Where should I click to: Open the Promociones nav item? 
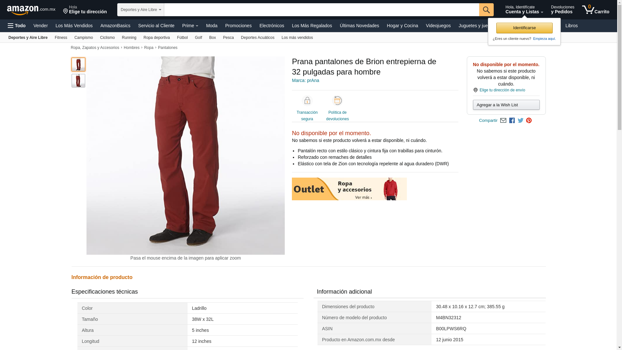(238, 26)
